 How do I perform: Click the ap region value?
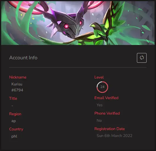click(x=13, y=121)
